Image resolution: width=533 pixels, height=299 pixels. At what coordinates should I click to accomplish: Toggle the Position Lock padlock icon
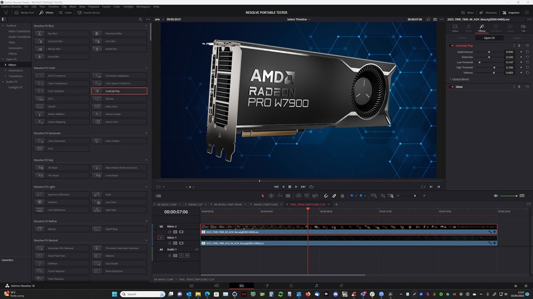pyautogui.click(x=342, y=196)
